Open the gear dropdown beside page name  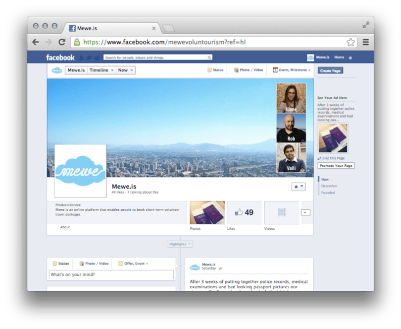pos(299,187)
